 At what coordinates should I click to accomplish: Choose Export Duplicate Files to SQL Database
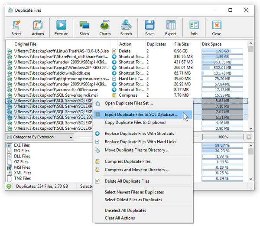pyautogui.click(x=143, y=115)
